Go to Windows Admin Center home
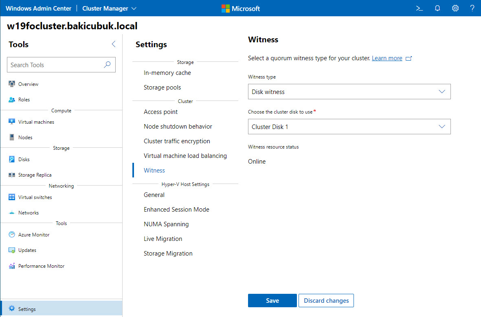Viewport: 481px width, 317px height. [38, 9]
